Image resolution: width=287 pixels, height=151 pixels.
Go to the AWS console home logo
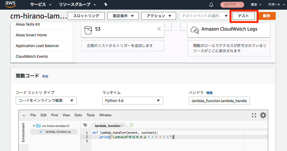pyautogui.click(x=10, y=4)
